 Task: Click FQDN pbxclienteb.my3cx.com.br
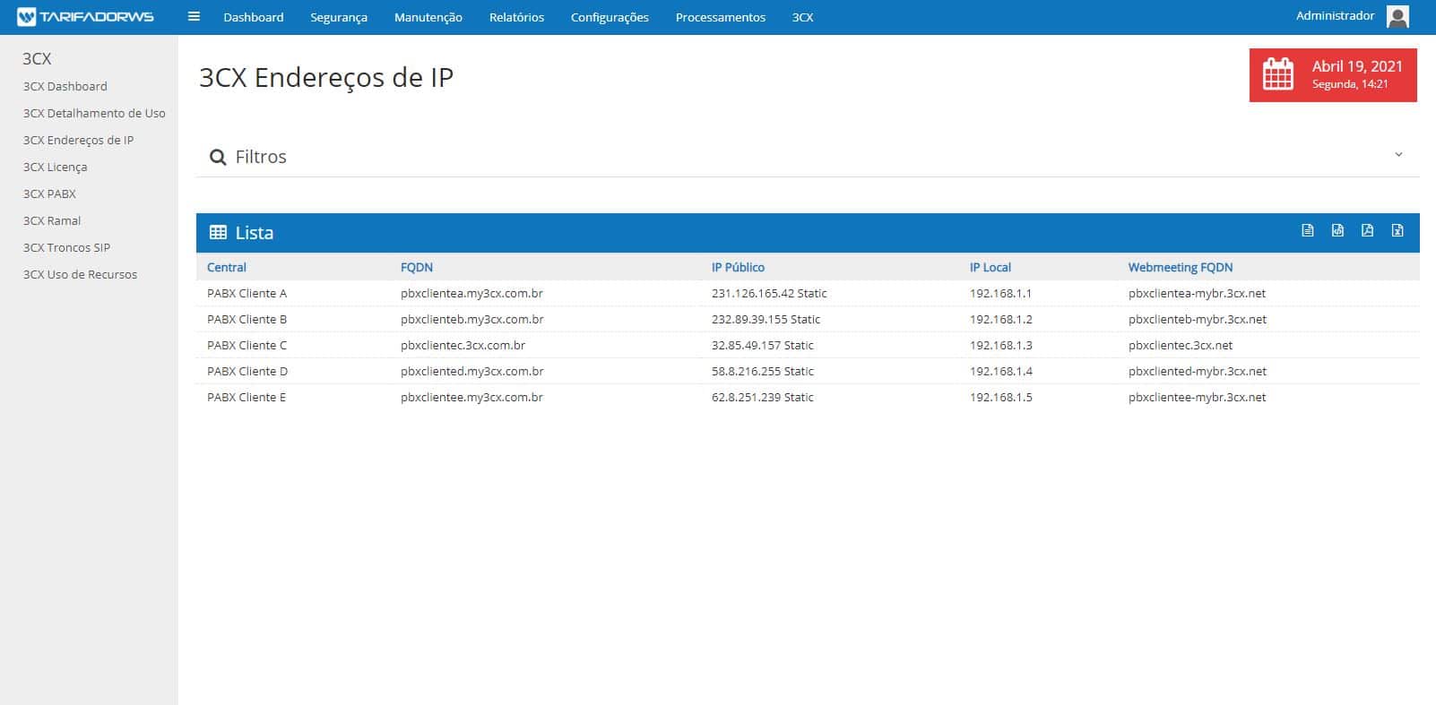[x=472, y=319]
